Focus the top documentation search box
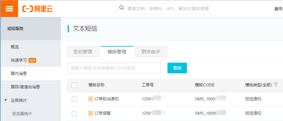This screenshot has width=283, height=121. click(x=163, y=8)
